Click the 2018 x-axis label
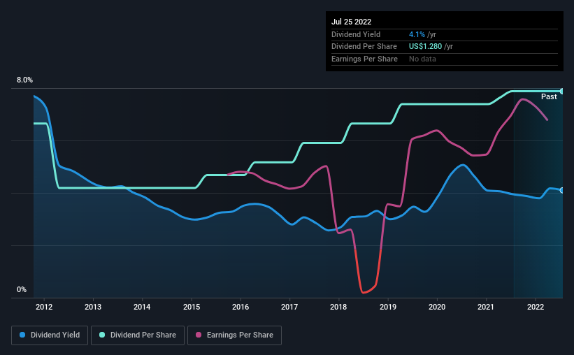This screenshot has width=574, height=355. 338,307
